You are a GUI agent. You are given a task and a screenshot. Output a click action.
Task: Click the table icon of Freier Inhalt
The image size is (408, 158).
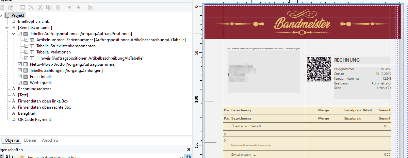pos(26,77)
